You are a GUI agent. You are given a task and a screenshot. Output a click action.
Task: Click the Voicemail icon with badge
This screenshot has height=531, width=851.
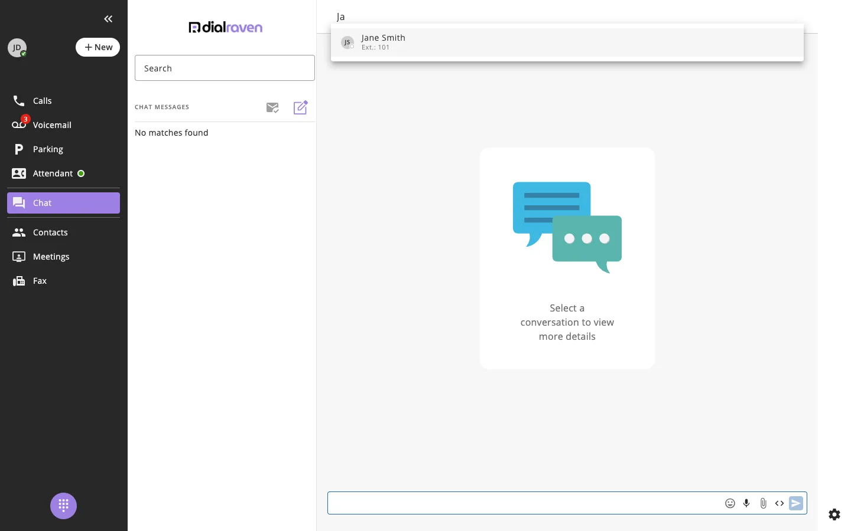20,124
